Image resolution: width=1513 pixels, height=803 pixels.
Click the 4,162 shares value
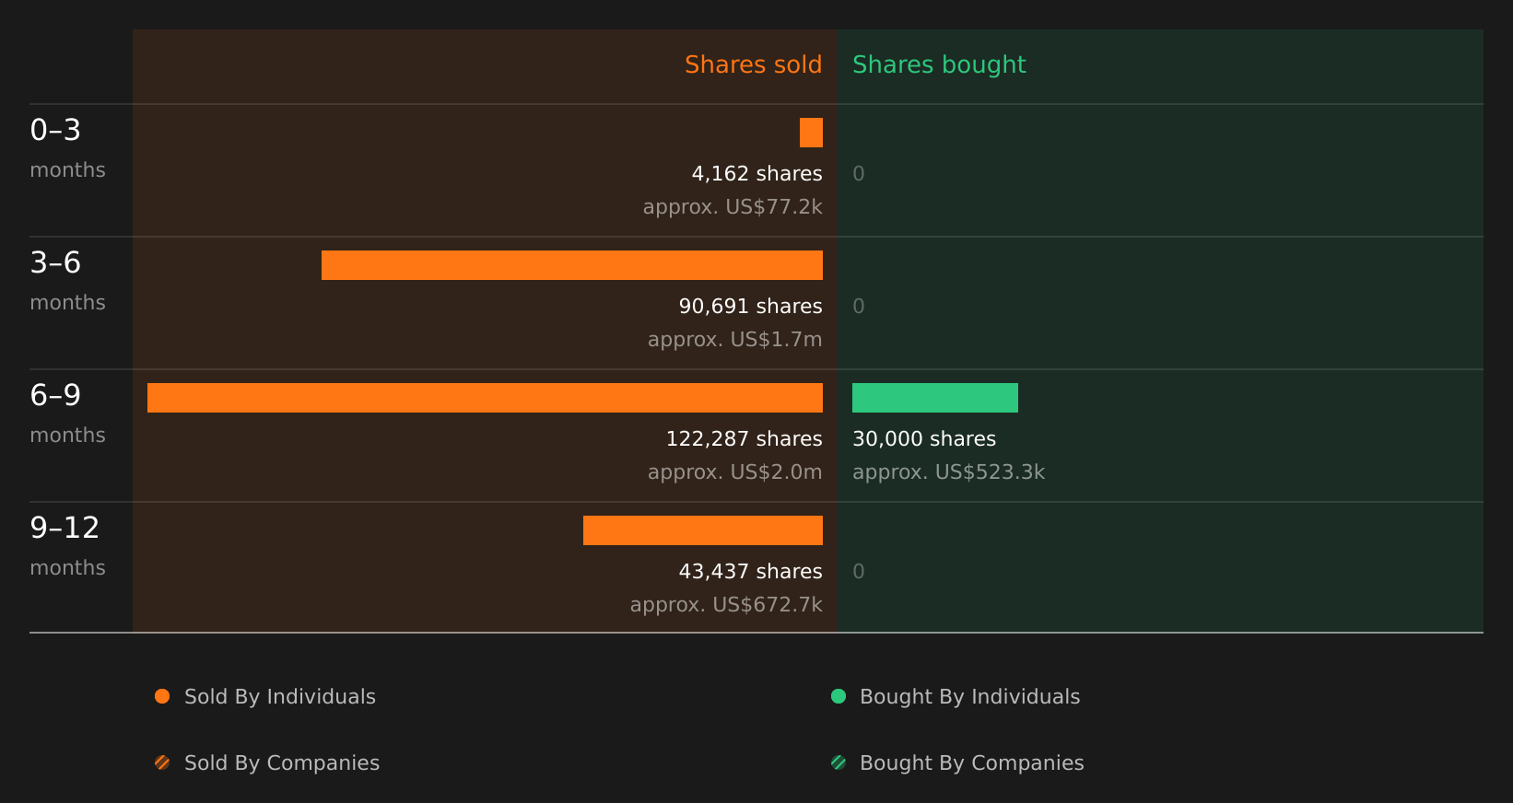(x=757, y=173)
